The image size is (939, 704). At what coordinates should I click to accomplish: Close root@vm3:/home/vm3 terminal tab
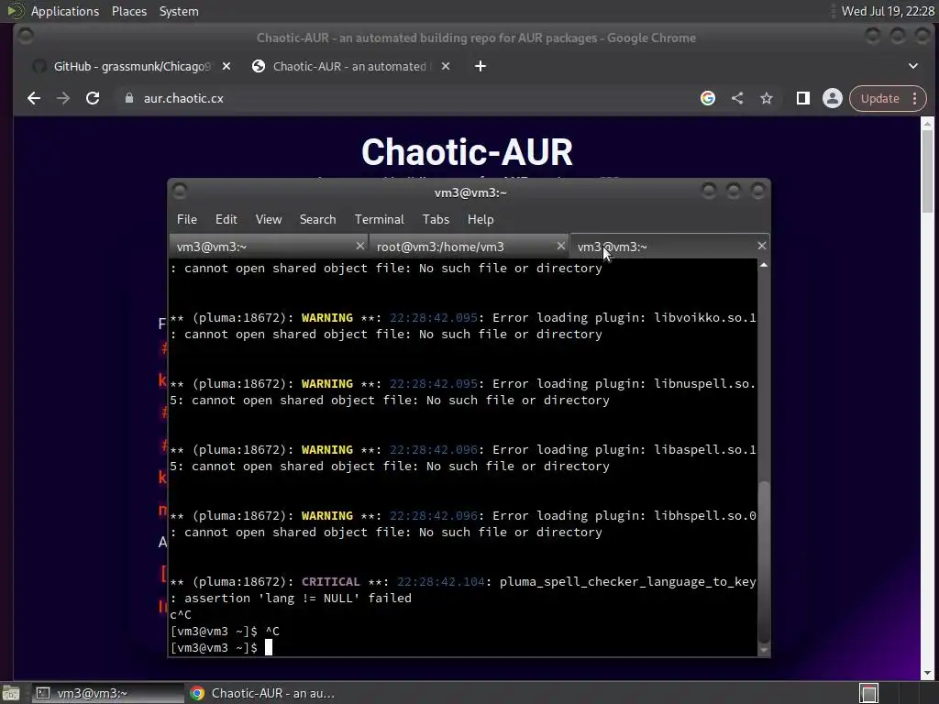560,246
